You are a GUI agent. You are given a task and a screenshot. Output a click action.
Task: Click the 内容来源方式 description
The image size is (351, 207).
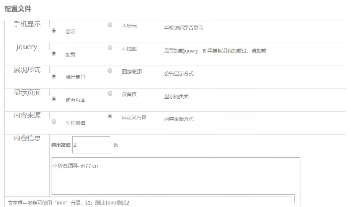[x=179, y=119]
